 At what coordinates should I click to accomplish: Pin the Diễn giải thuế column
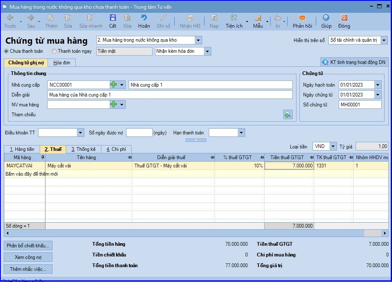click(212, 157)
